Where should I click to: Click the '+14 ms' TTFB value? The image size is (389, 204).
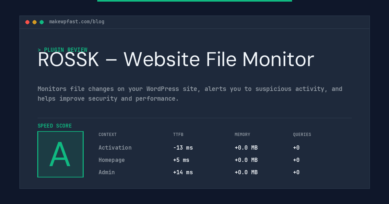pos(183,172)
